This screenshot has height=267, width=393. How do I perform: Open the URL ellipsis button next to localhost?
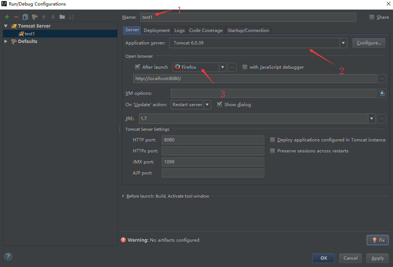(x=382, y=79)
